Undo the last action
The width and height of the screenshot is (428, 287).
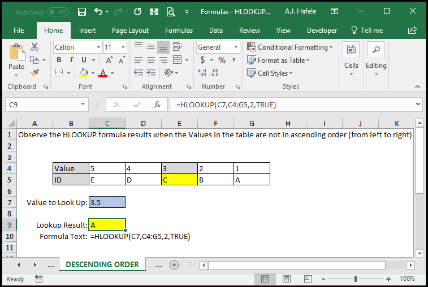click(98, 11)
